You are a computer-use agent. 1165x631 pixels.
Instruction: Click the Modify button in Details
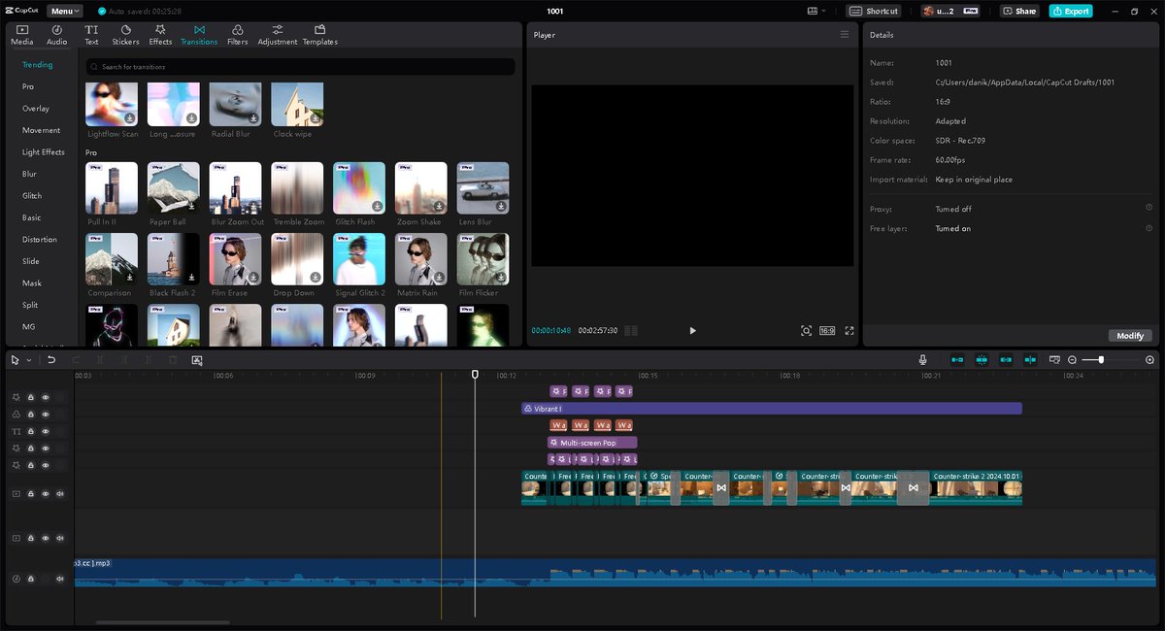tap(1130, 336)
